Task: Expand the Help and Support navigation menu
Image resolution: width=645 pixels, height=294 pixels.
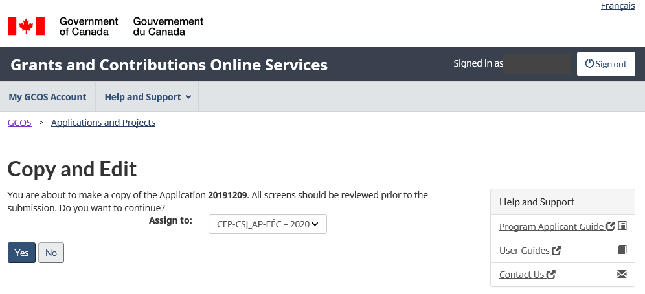Action: pyautogui.click(x=148, y=97)
